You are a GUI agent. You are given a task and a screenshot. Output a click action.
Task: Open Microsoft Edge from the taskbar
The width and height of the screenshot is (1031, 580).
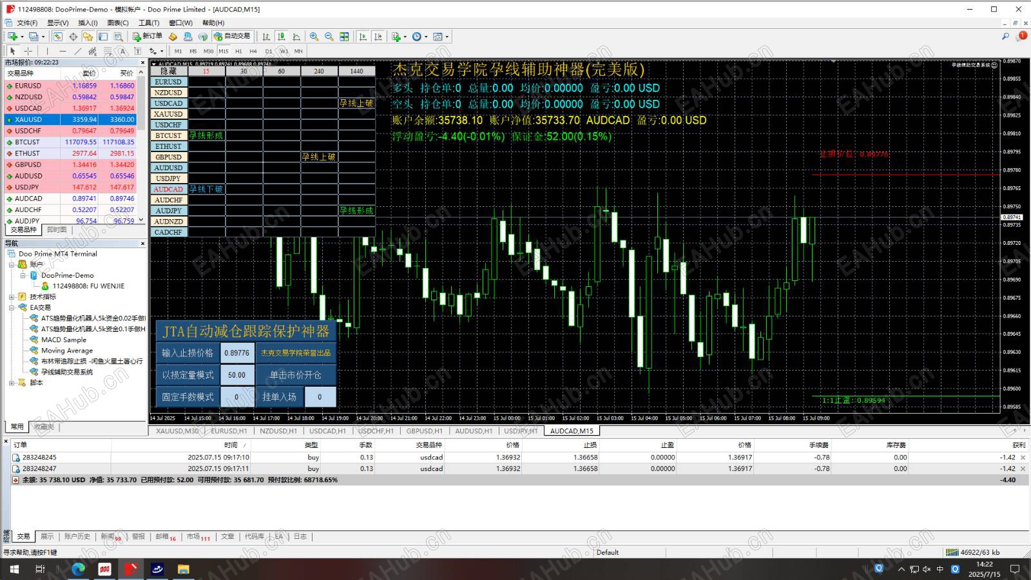point(79,569)
